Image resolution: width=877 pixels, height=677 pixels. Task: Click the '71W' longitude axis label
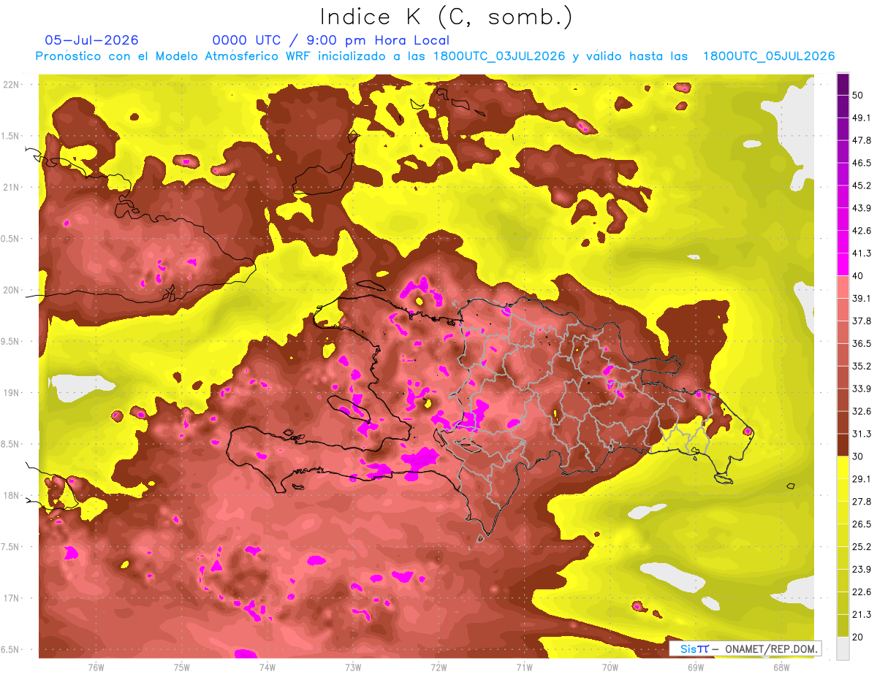click(x=524, y=667)
